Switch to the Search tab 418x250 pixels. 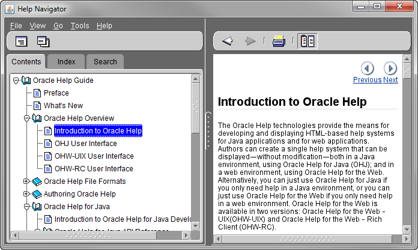point(105,62)
